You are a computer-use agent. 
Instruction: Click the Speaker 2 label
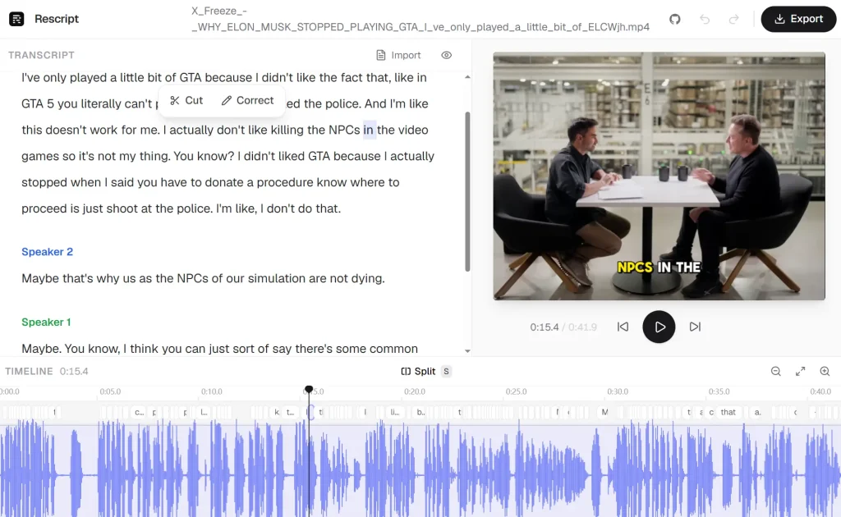(47, 252)
